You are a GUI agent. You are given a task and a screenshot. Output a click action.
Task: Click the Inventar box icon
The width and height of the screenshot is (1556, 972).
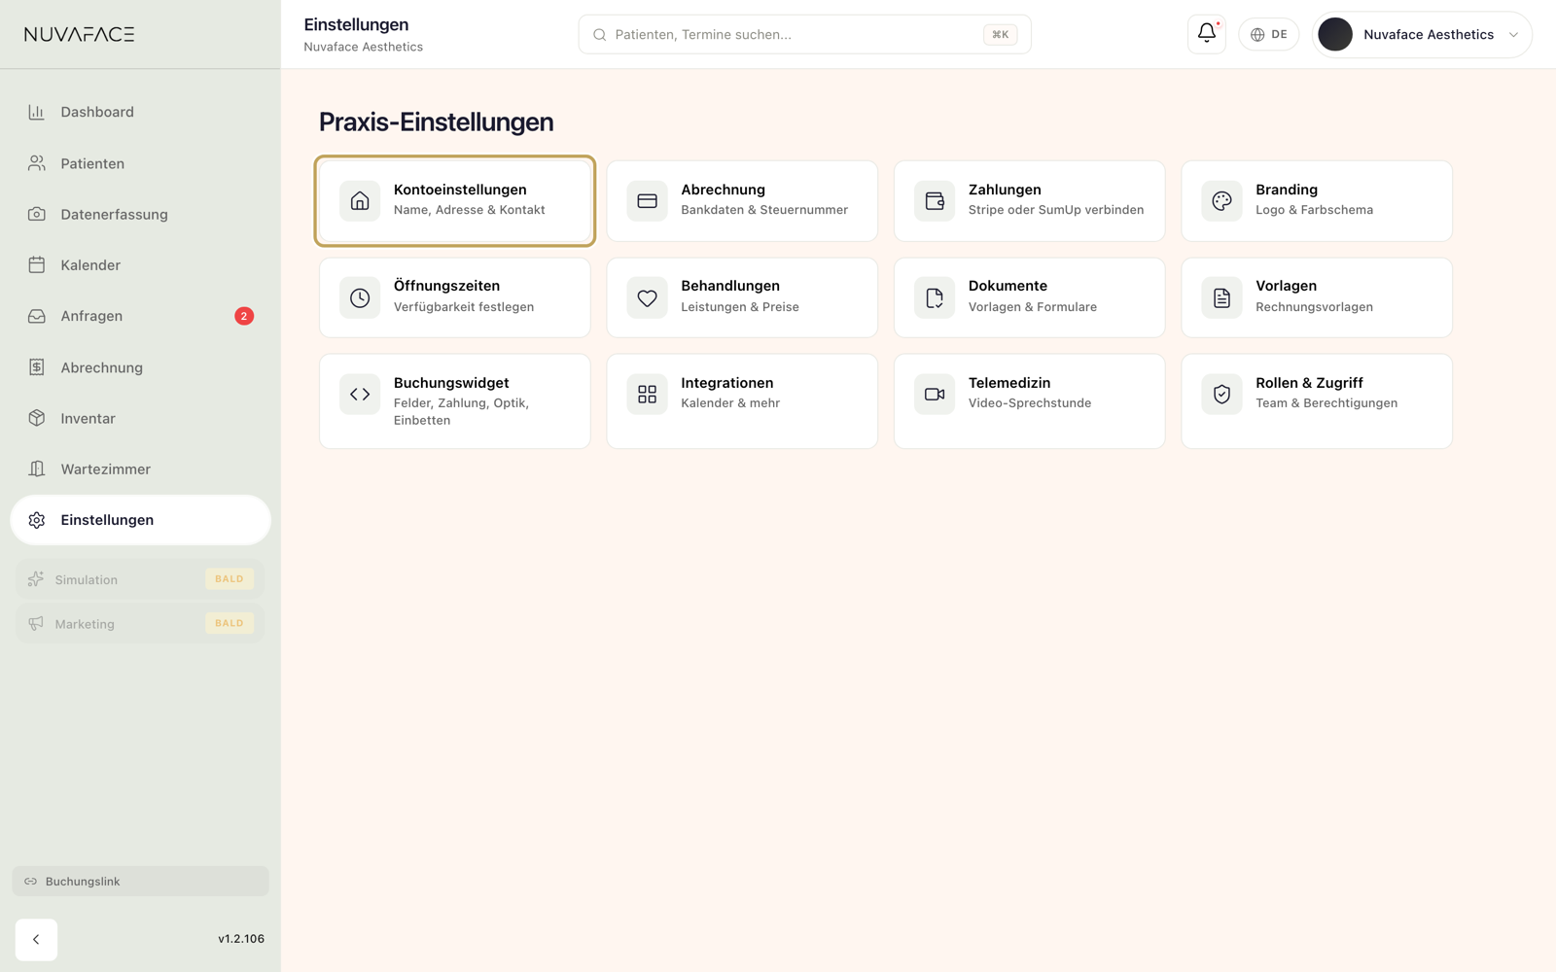tap(37, 418)
